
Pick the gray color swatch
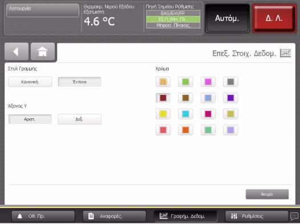point(230,82)
